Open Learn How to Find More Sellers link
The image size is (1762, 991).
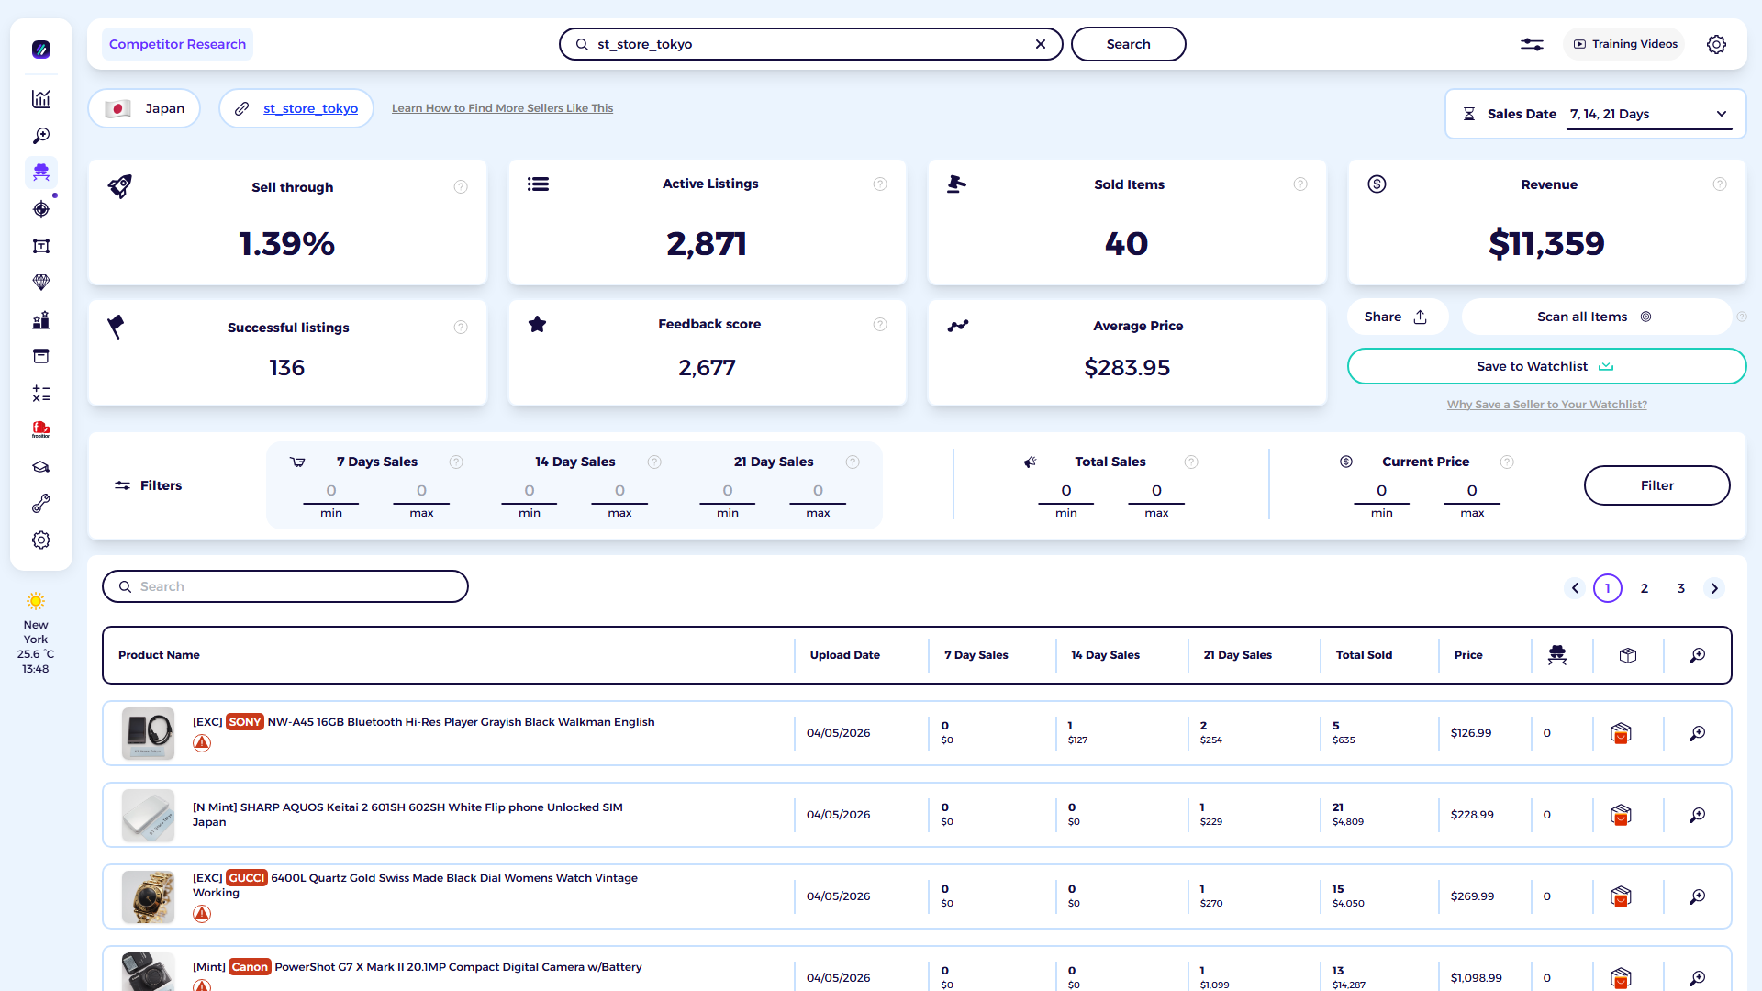coord(502,108)
